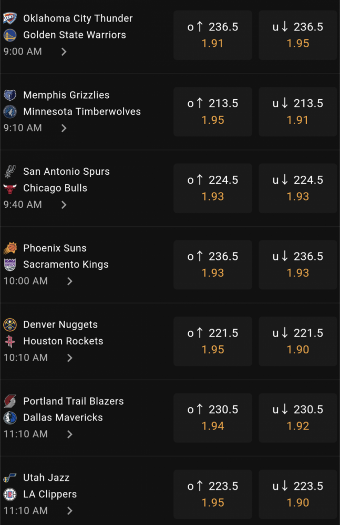Click the Memphis Grizzlies logo
340x525 pixels.
coord(10,94)
